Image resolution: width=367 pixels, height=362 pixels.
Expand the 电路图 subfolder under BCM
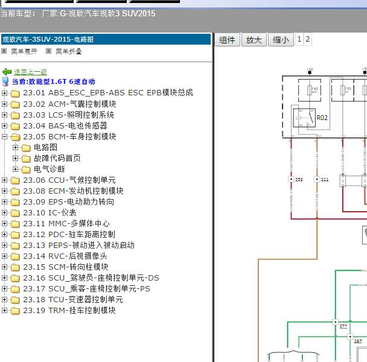pyautogui.click(x=15, y=147)
